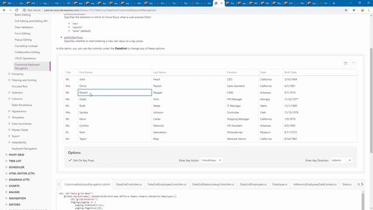Follow the editOnKeyPress documentation link
373x210 pixels.
coord(73,37)
